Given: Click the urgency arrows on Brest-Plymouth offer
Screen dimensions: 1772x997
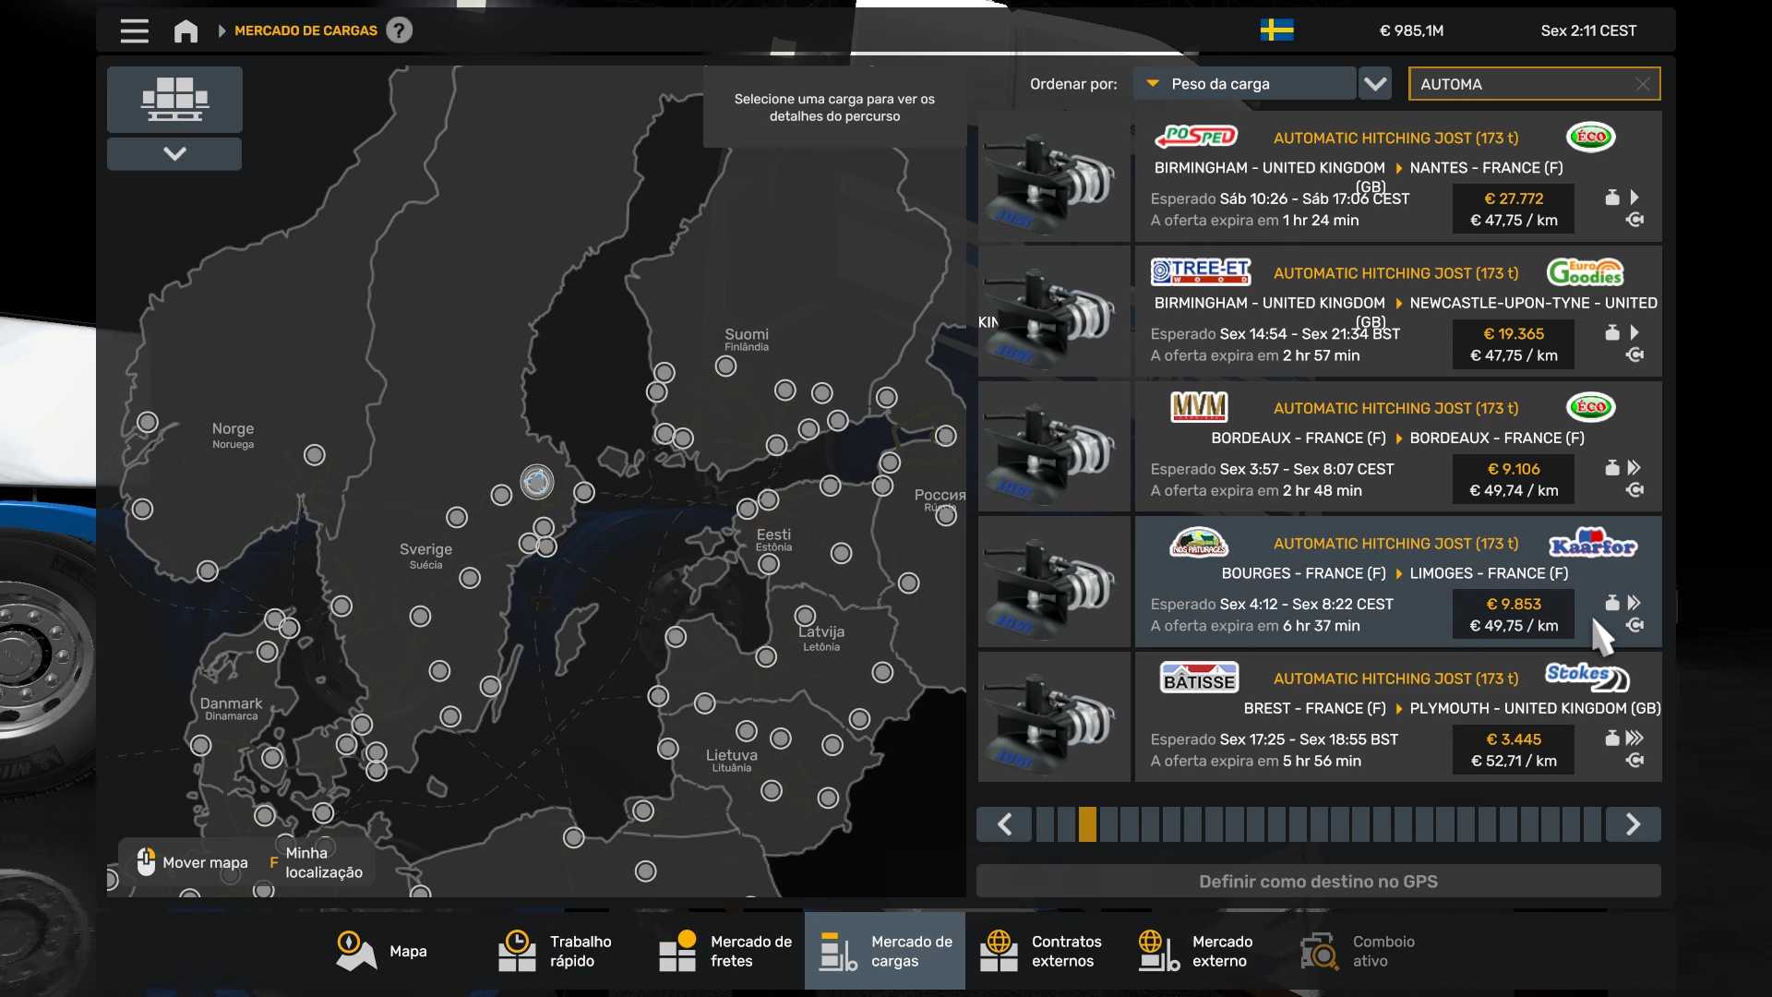Looking at the screenshot, I should pyautogui.click(x=1634, y=739).
